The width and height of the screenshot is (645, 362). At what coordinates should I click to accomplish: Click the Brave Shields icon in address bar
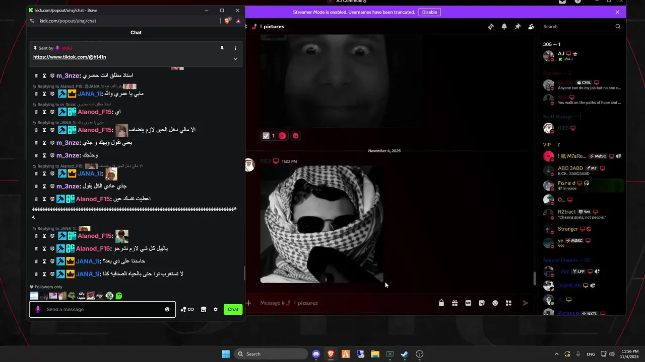(228, 21)
